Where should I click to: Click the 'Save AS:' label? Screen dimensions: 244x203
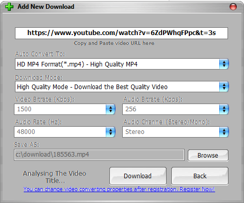[x=27, y=145]
